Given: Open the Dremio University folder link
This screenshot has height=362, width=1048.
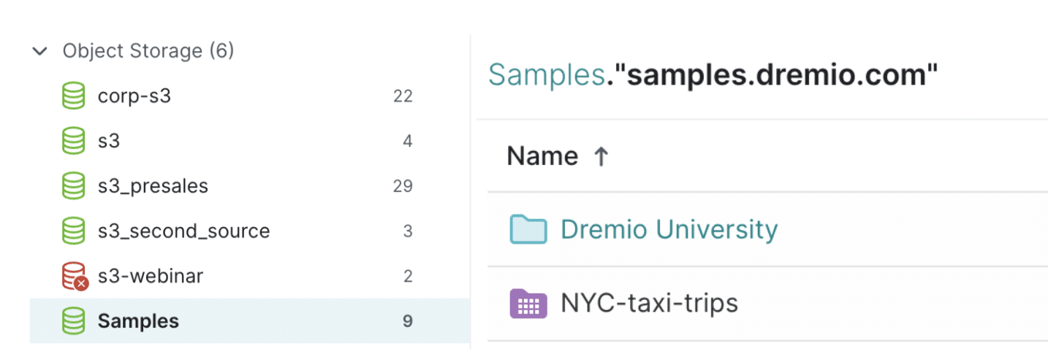Looking at the screenshot, I should pyautogui.click(x=669, y=229).
